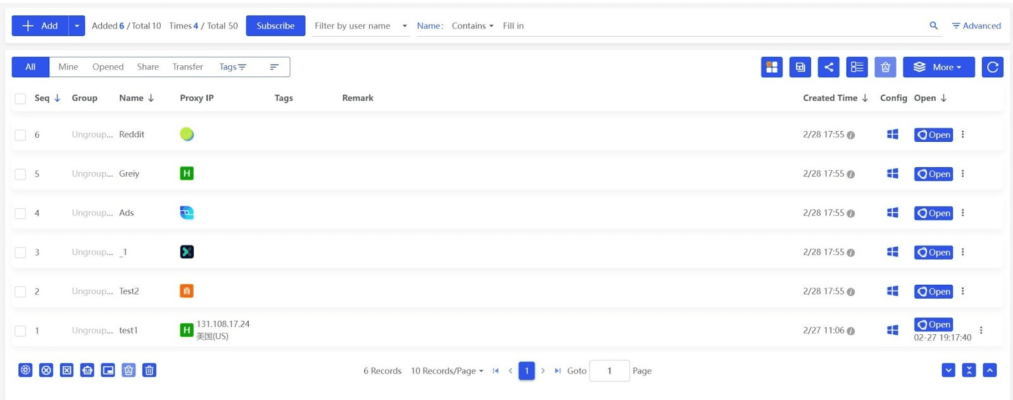Click the list view icon in top toolbar

pyautogui.click(x=857, y=67)
